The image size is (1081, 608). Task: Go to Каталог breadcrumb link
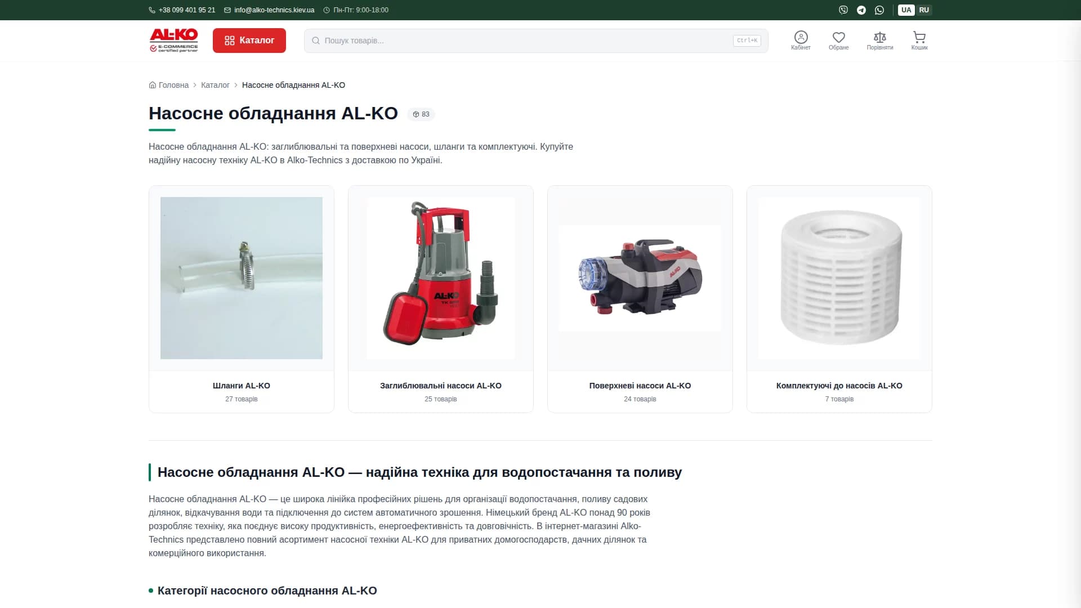click(x=215, y=85)
